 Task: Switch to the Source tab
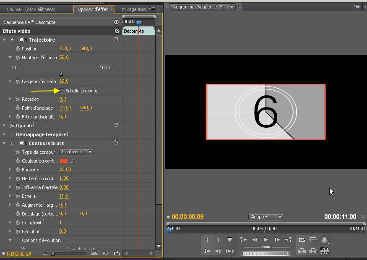point(31,9)
